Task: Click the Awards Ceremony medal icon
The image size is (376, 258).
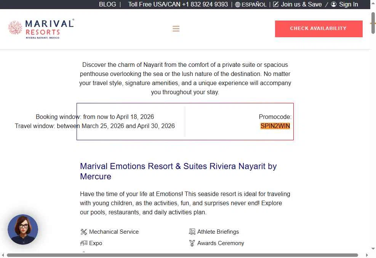Action: pyautogui.click(x=192, y=243)
